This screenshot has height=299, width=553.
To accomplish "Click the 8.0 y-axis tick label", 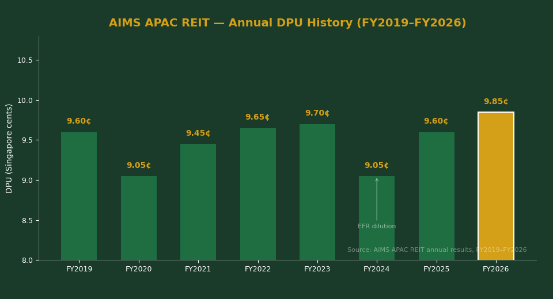I will click(27, 260).
